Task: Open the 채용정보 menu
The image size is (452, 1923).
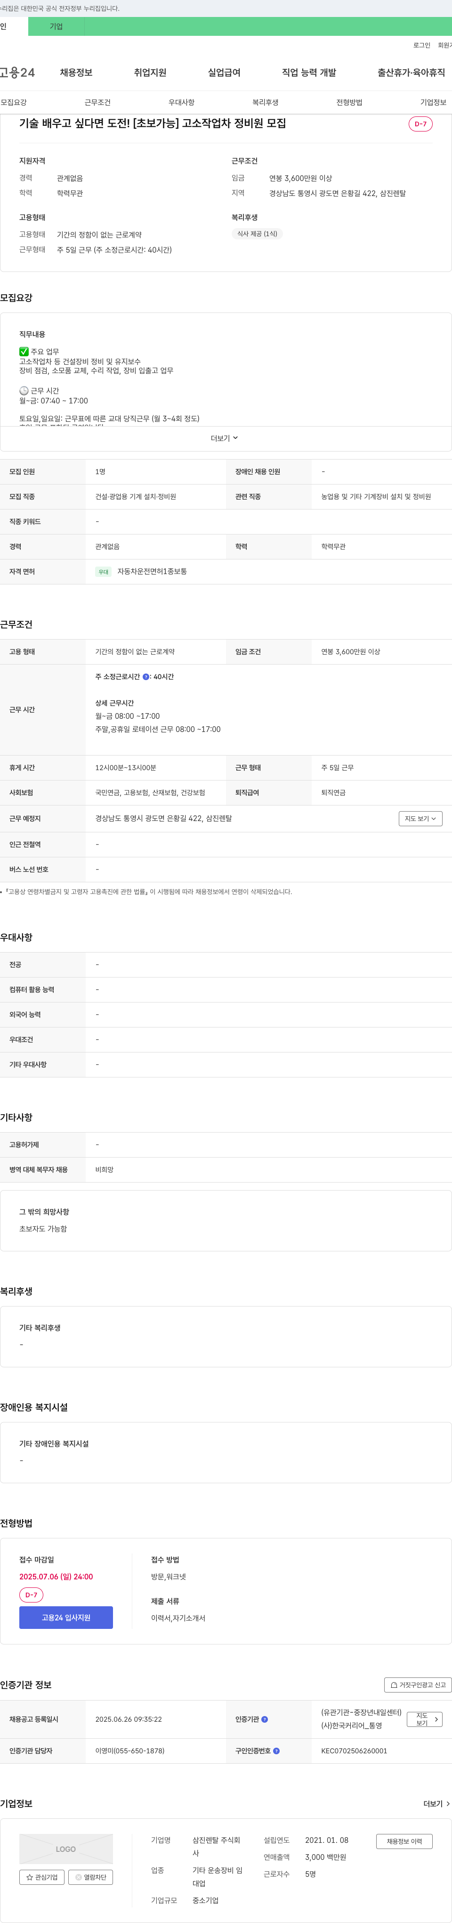Action: coord(76,73)
